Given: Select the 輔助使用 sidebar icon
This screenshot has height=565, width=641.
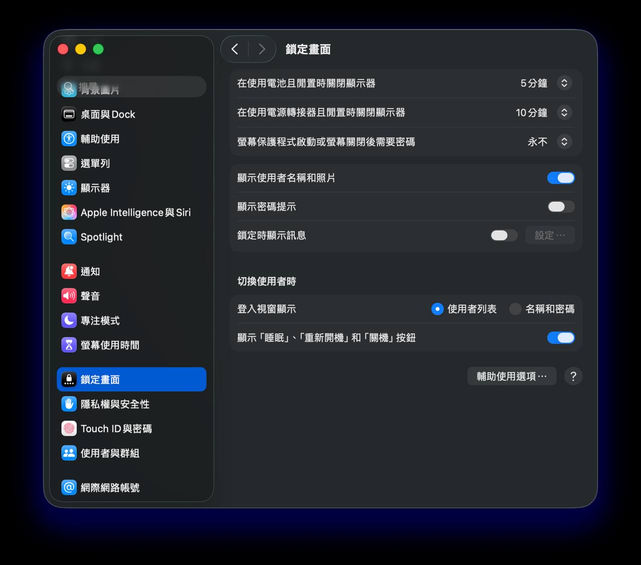Looking at the screenshot, I should [69, 139].
